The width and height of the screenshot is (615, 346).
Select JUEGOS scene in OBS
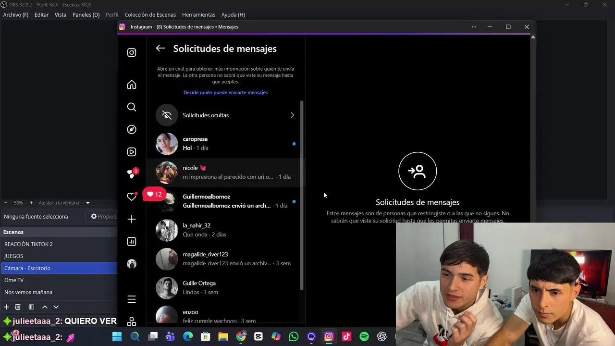click(59, 256)
